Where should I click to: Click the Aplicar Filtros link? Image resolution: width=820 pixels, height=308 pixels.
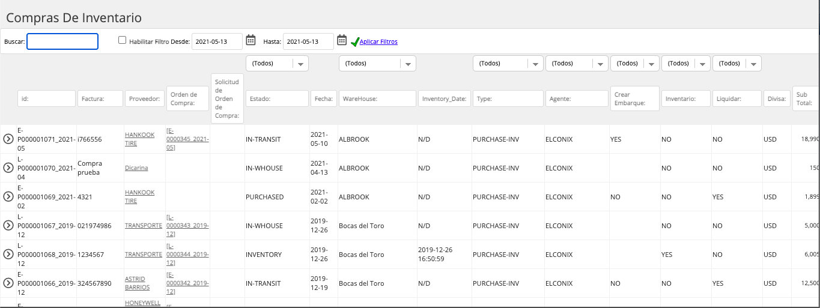point(378,41)
